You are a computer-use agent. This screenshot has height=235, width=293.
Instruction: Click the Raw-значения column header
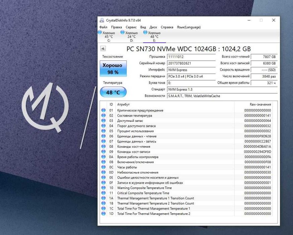pos(253,104)
